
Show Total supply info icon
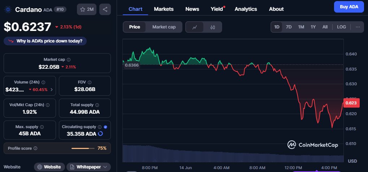click(x=97, y=105)
